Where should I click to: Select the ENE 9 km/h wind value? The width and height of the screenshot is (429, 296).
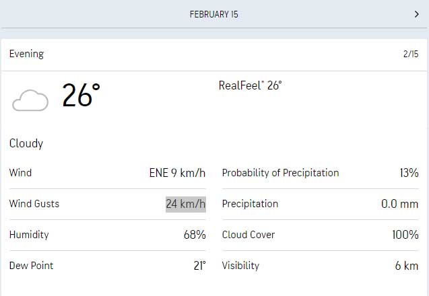coord(177,173)
